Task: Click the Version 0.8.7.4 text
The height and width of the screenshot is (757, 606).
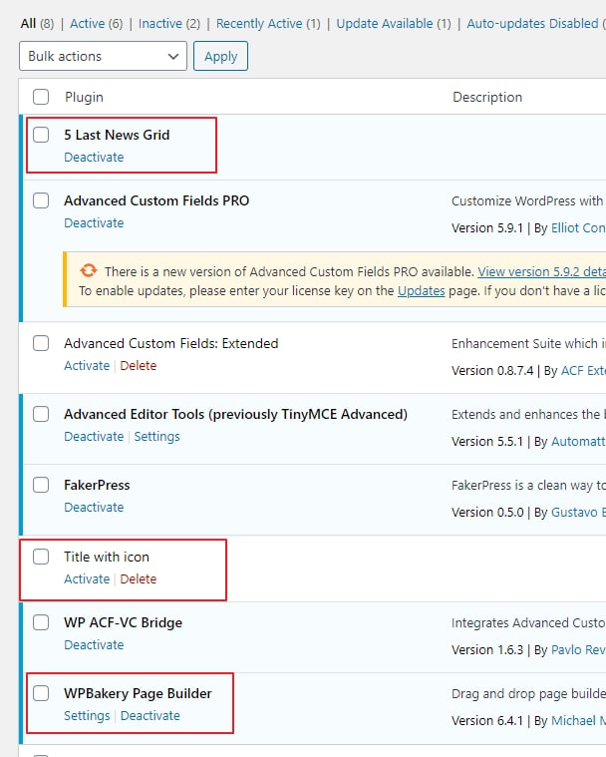Action: coord(492,370)
